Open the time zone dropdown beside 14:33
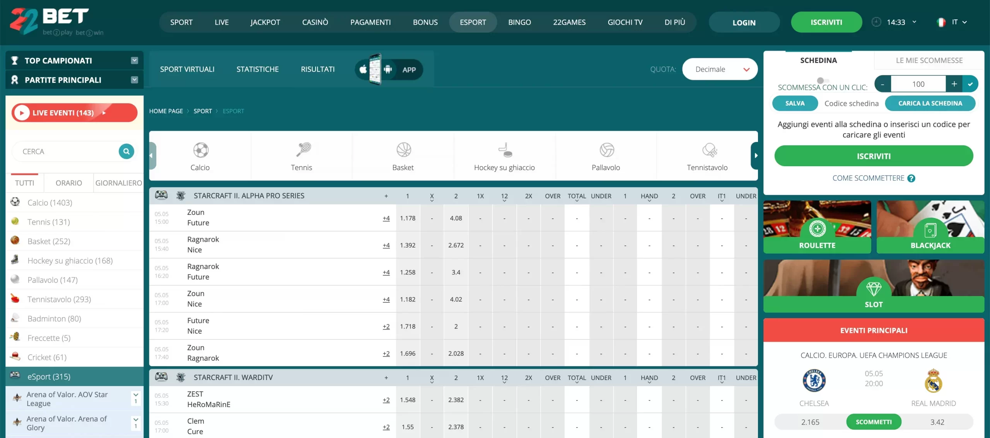This screenshot has height=438, width=990. 914,22
